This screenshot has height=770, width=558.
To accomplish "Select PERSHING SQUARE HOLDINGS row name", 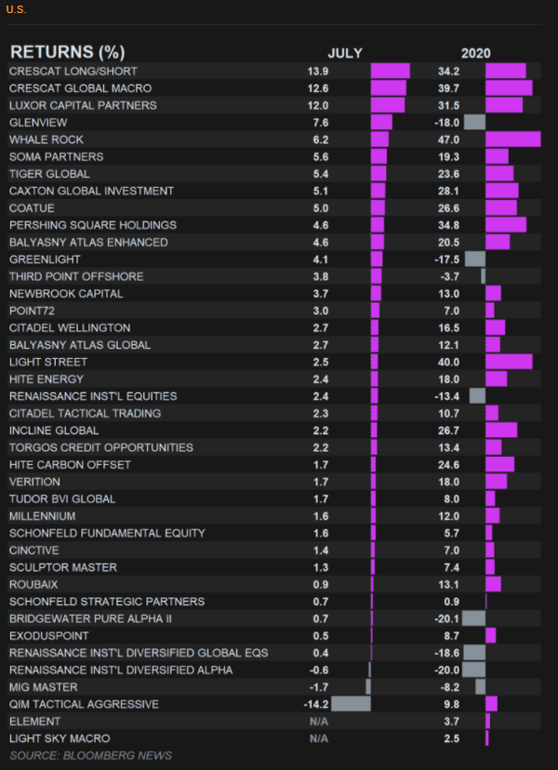I will point(93,225).
